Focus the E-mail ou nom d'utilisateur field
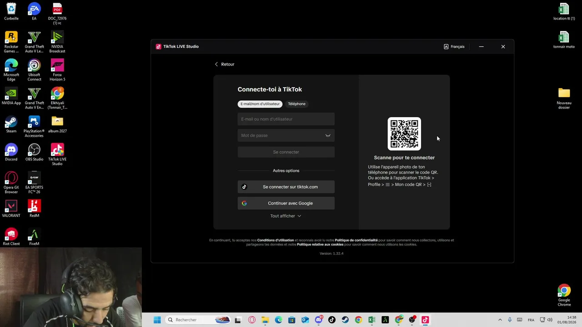This screenshot has height=327, width=582. pos(286,119)
